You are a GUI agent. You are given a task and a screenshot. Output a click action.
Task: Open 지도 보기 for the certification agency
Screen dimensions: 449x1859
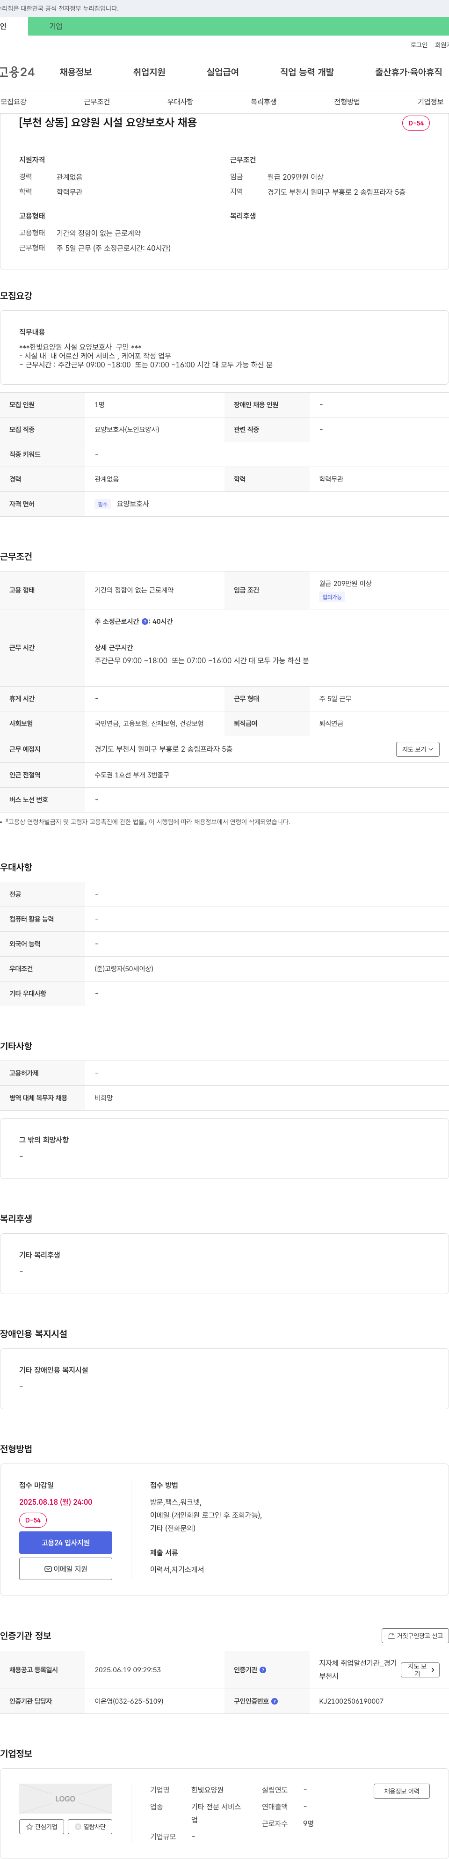click(420, 1670)
